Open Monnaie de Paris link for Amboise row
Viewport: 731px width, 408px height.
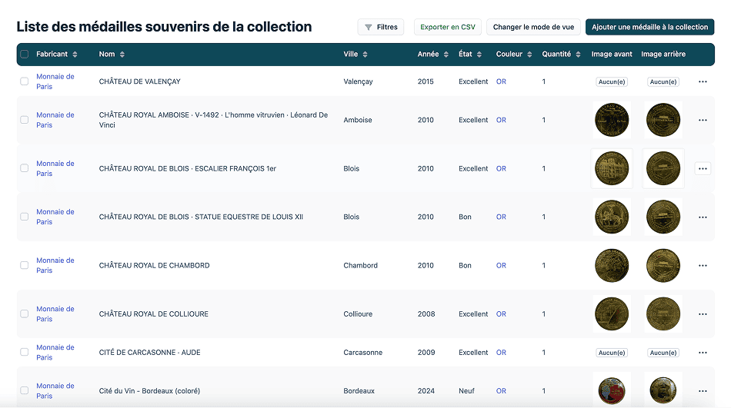coord(55,120)
